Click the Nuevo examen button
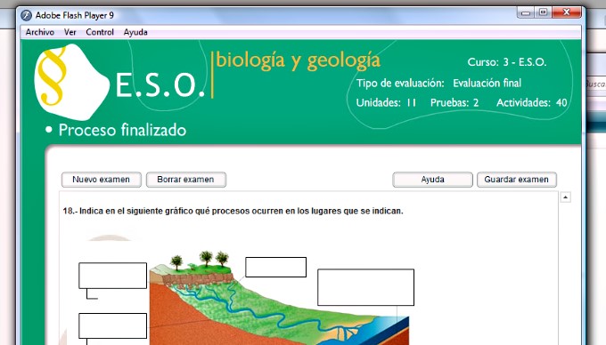 pyautogui.click(x=102, y=180)
